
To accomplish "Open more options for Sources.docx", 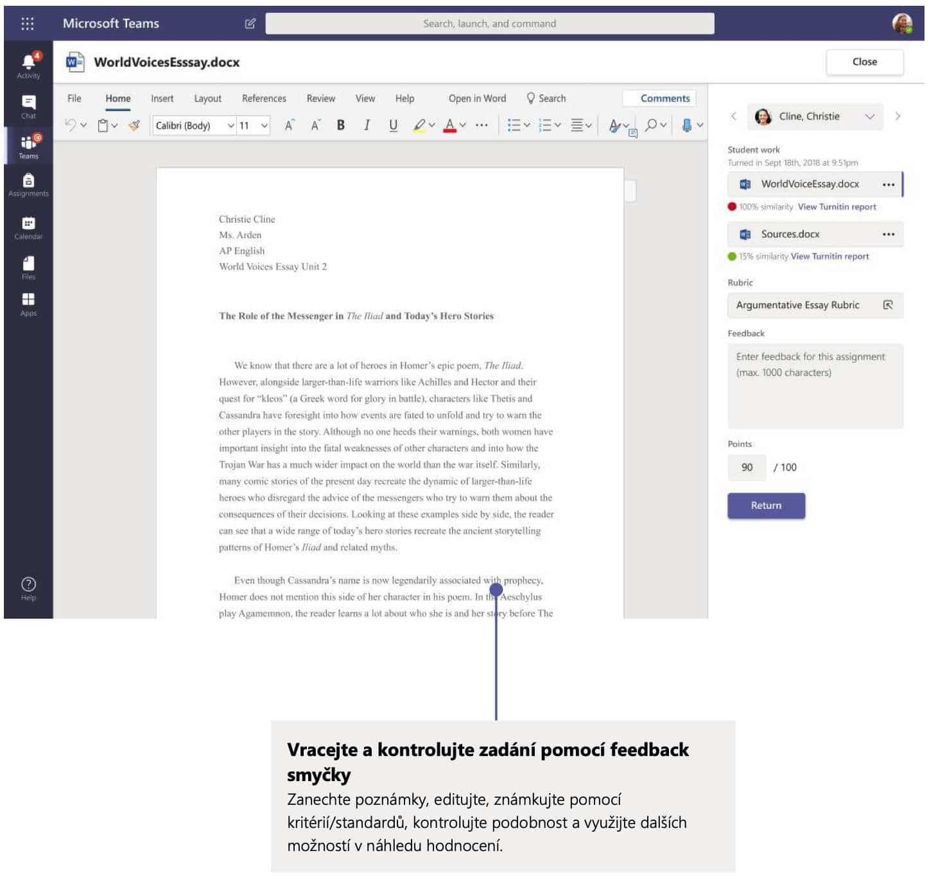I will pyautogui.click(x=889, y=234).
